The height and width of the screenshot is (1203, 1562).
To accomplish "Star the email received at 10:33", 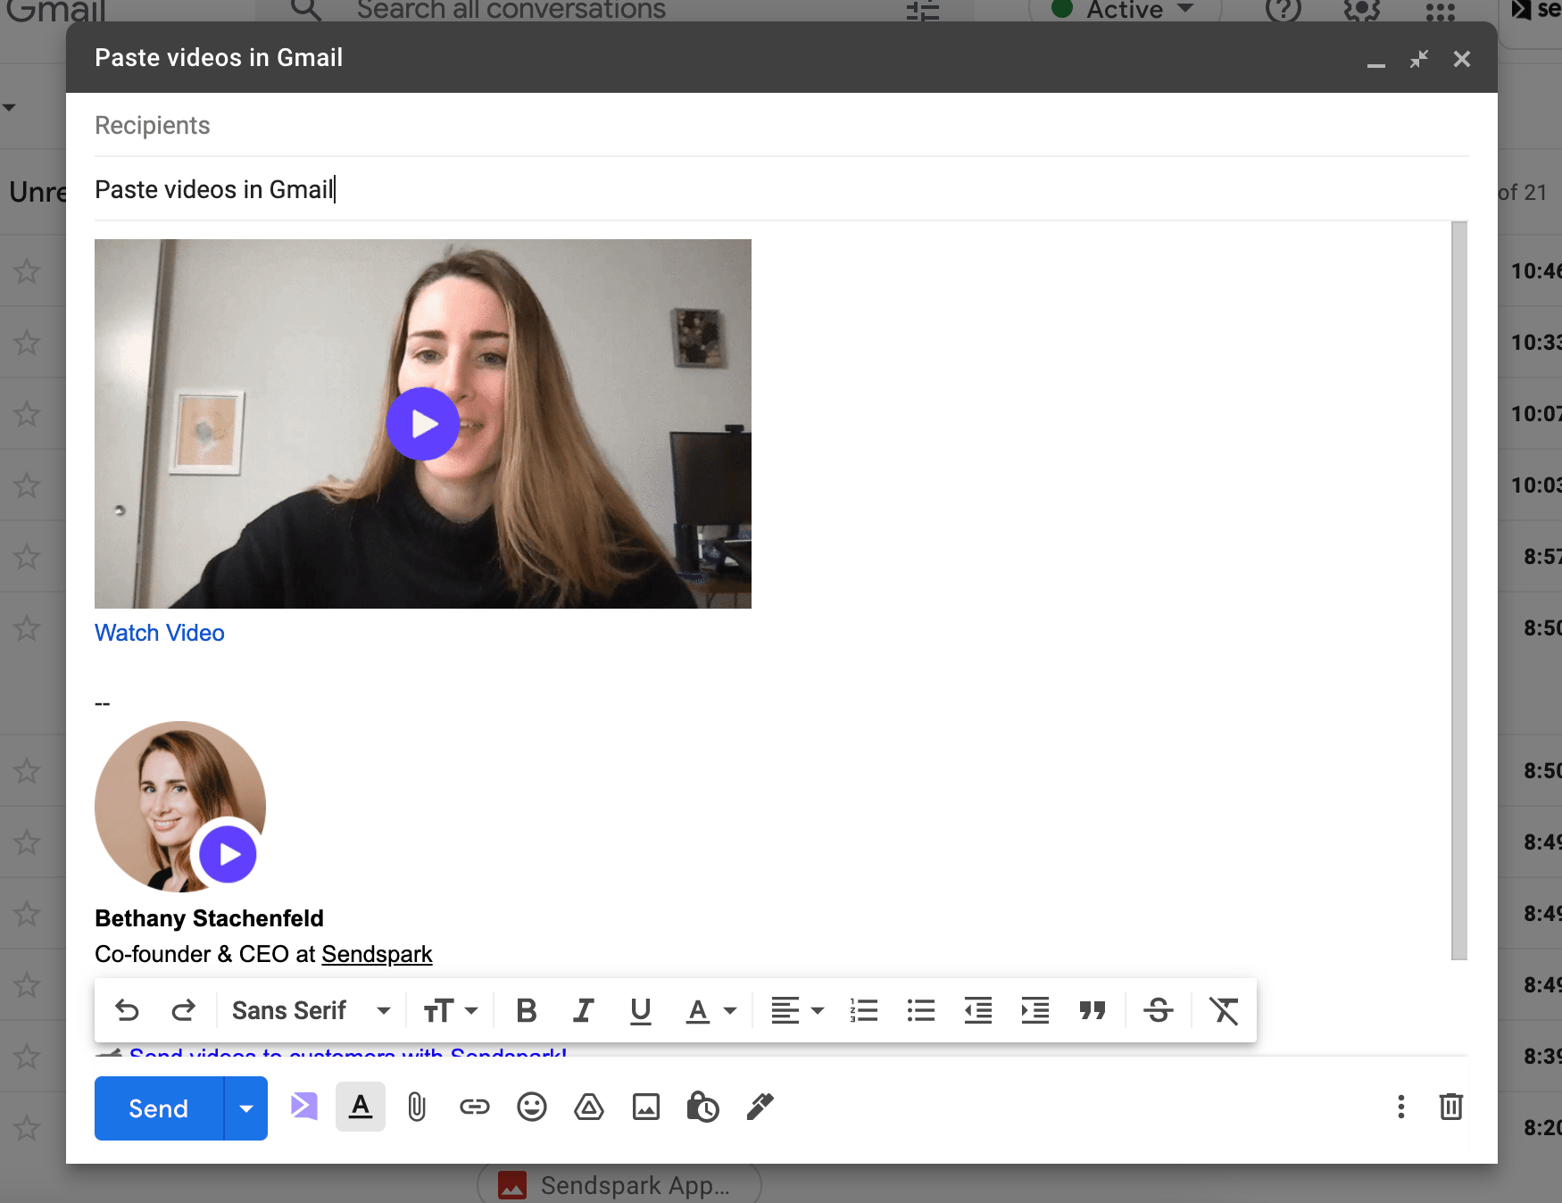I will pos(27,343).
